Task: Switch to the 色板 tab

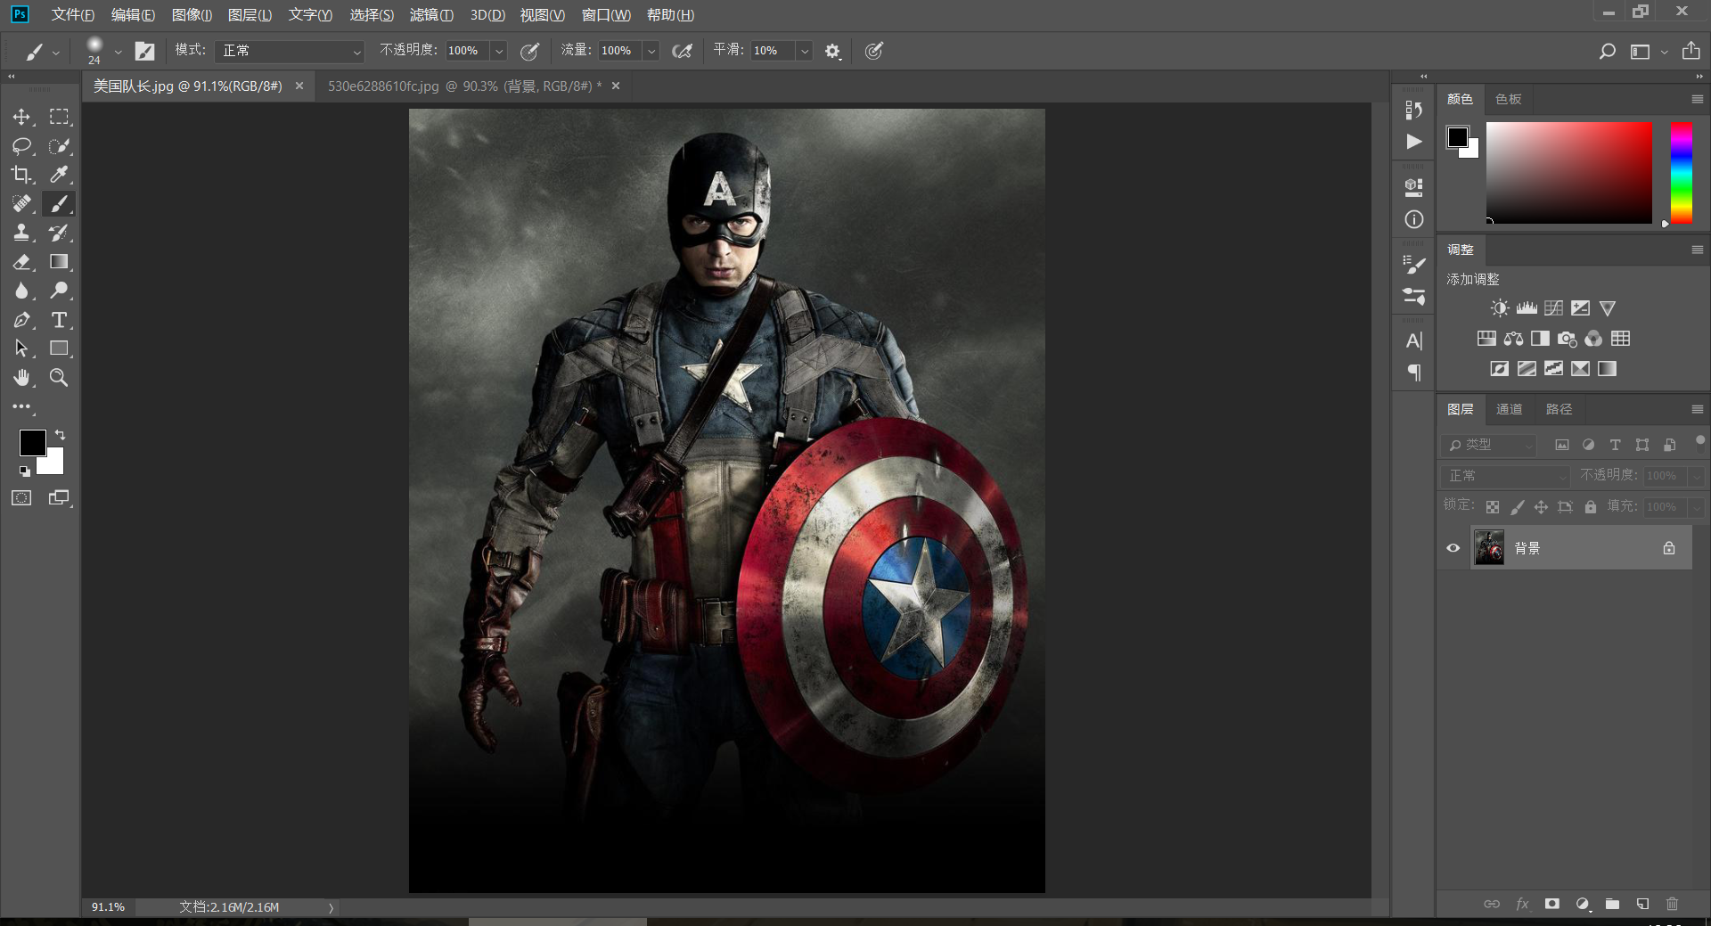Action: 1508,99
